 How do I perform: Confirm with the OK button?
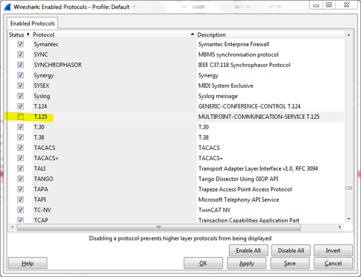[x=203, y=263]
